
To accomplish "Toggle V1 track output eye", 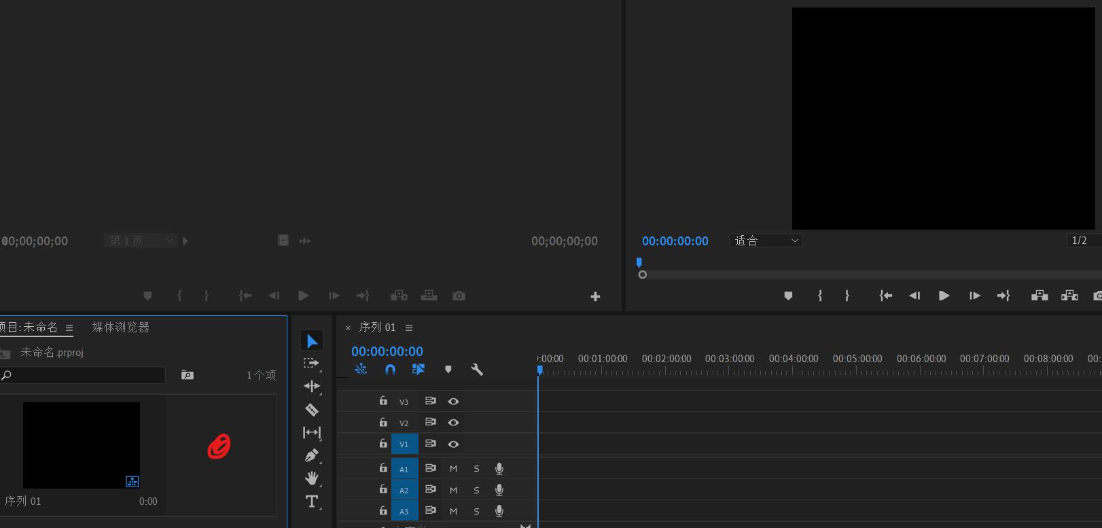I will (453, 444).
